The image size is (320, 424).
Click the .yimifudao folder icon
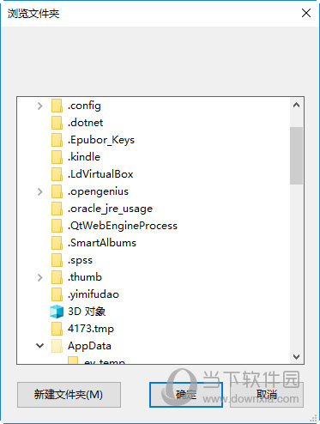tap(57, 294)
